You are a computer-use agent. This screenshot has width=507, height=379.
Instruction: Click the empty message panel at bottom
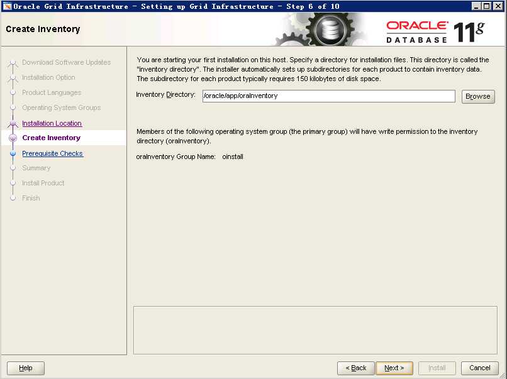point(315,330)
